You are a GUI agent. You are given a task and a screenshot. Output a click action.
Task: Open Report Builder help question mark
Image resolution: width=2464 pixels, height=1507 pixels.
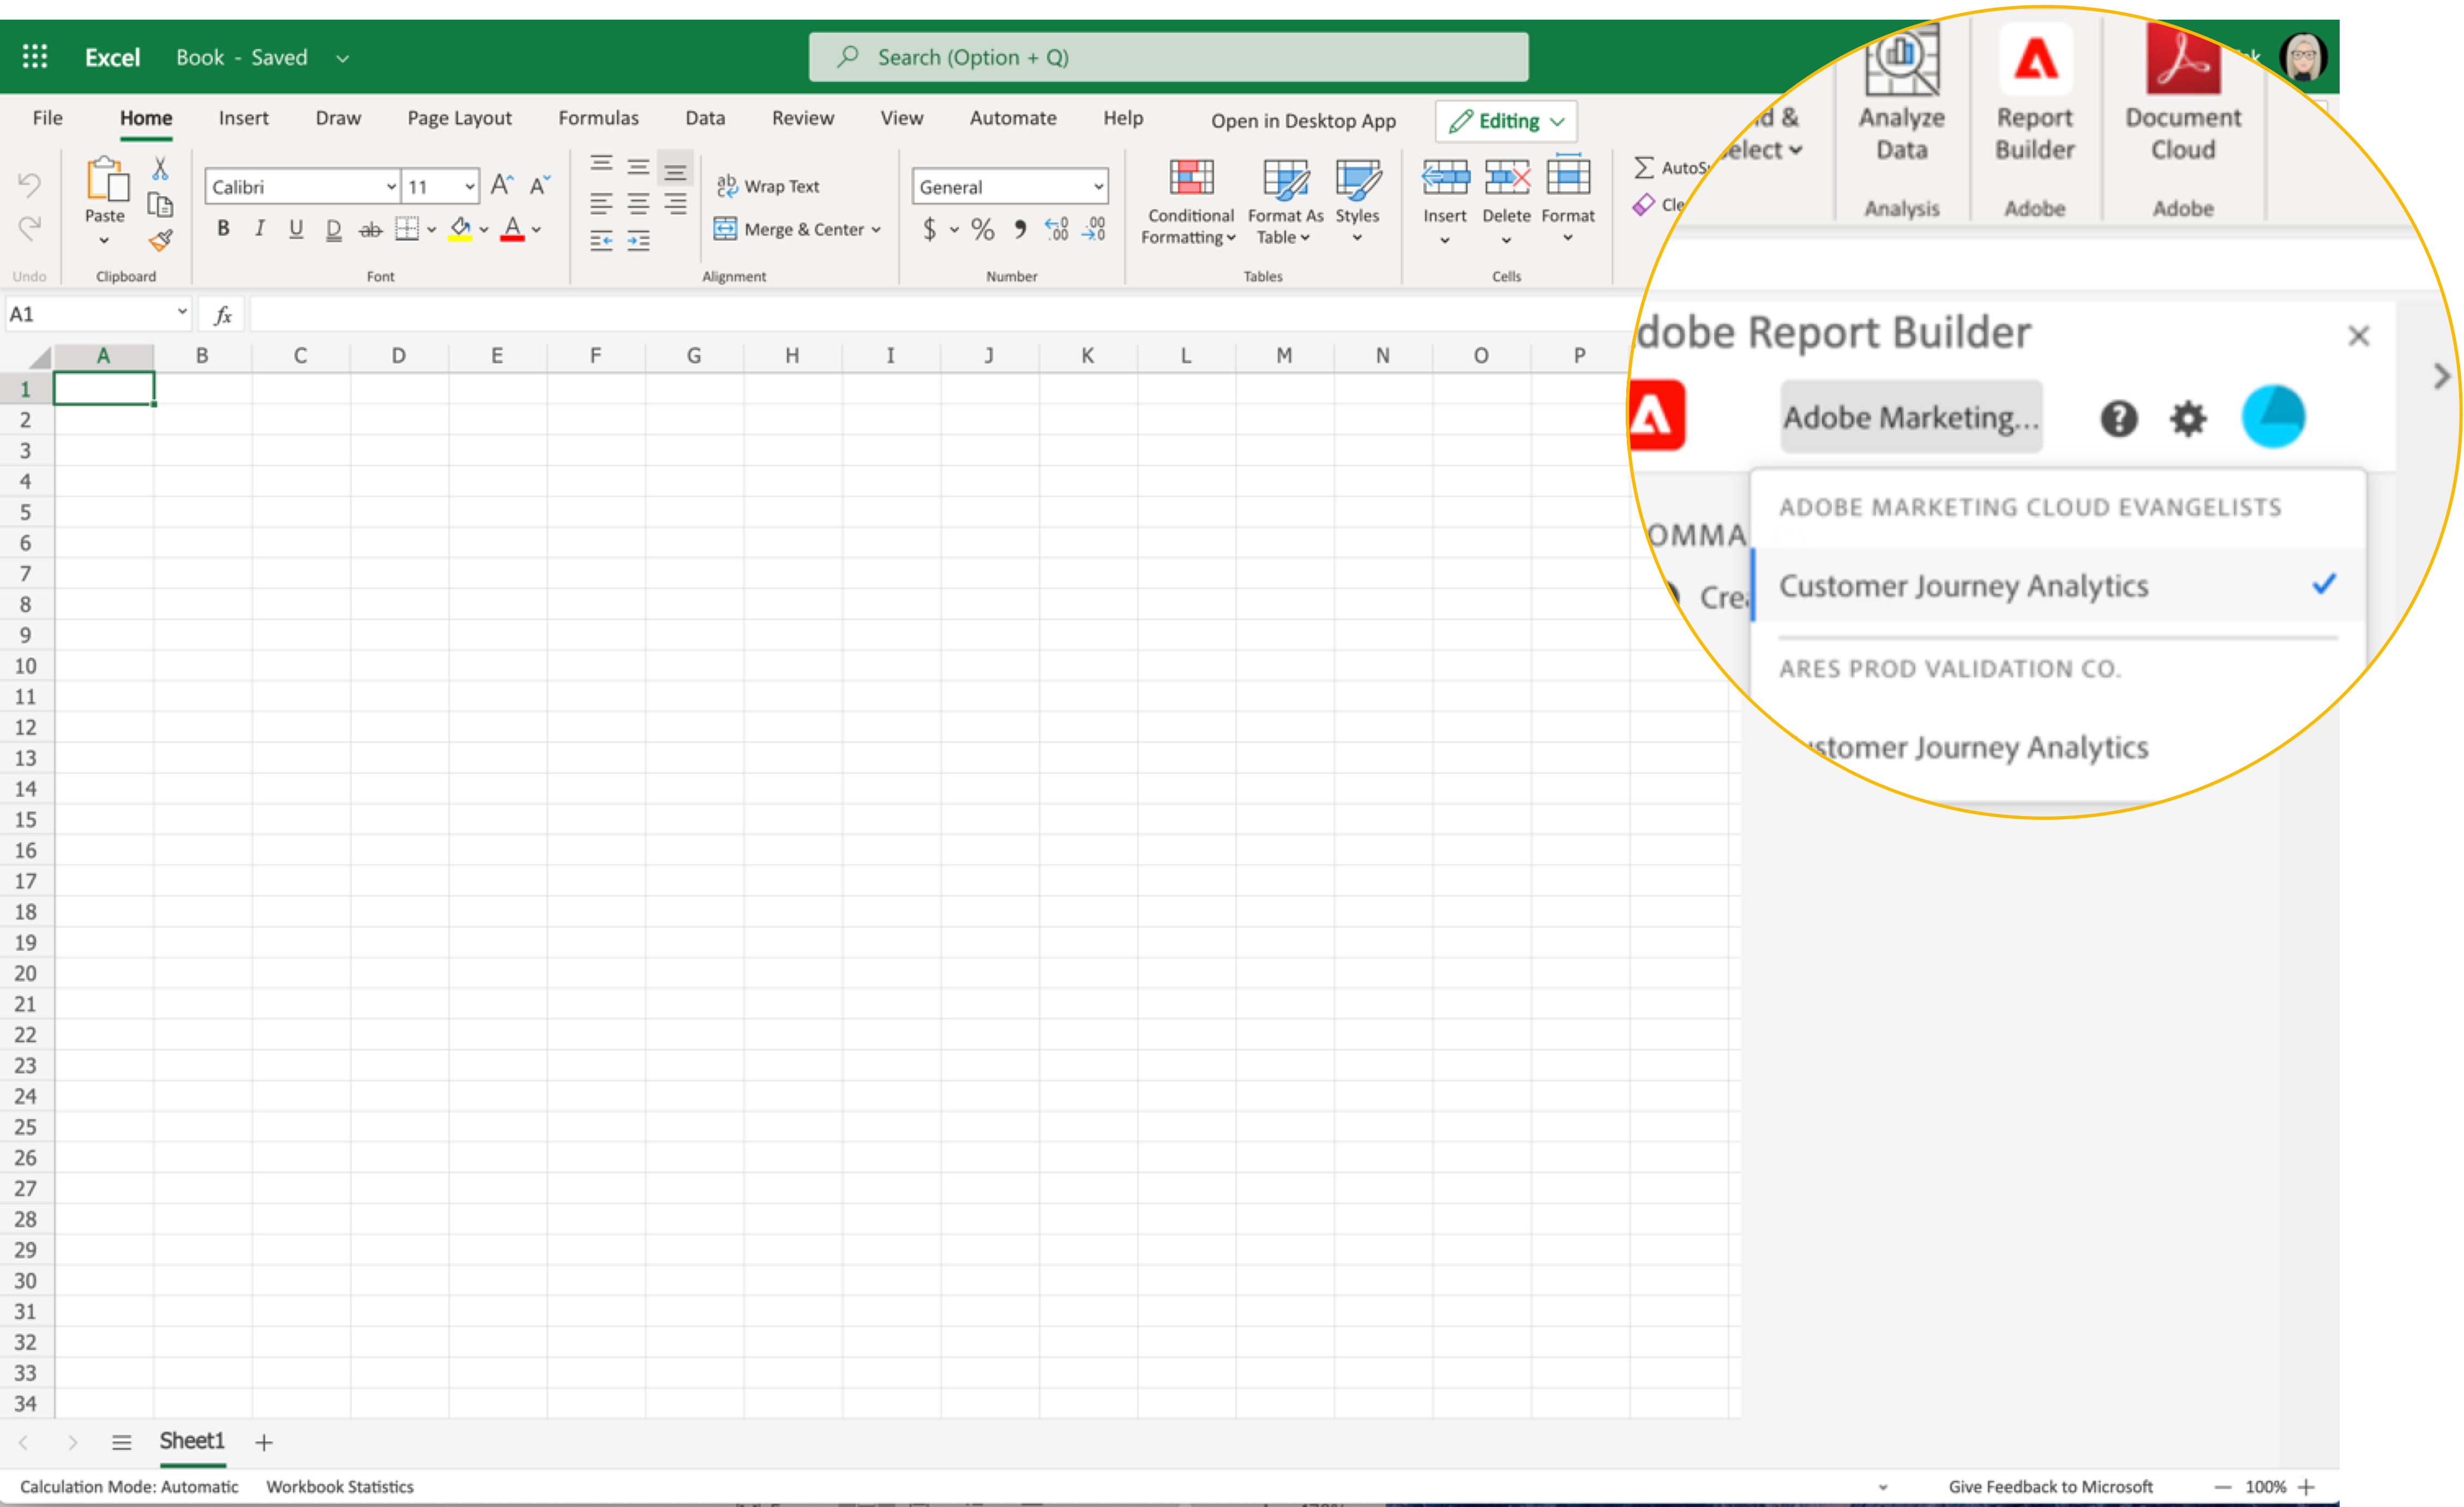tap(2118, 418)
